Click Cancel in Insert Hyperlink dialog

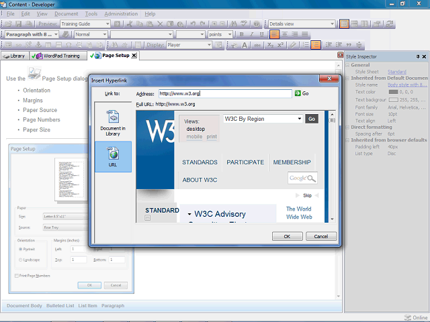pyautogui.click(x=321, y=236)
